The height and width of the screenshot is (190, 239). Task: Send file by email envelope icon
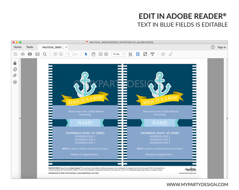click(37, 54)
